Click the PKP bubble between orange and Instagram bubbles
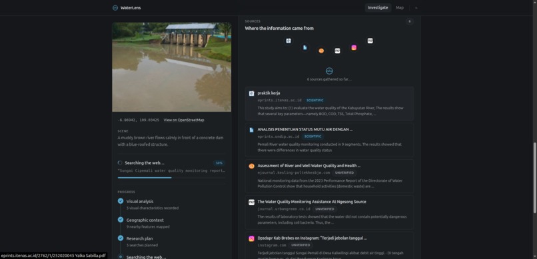Viewport: 537px width, 259px height. pos(337,51)
